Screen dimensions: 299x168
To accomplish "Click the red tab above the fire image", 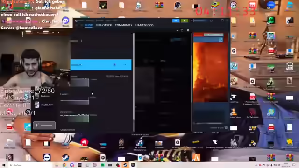I will (x=198, y=35).
